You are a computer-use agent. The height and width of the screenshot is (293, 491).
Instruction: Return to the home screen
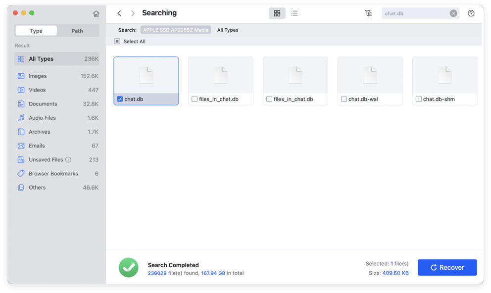click(96, 13)
